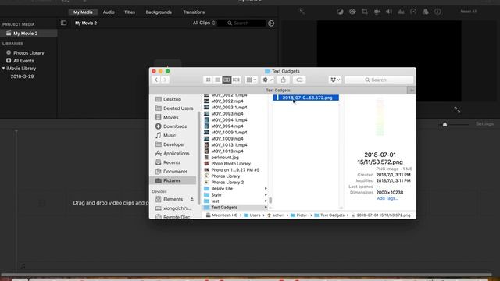Open the Dropbox dropdown in Finder toolbar
The width and height of the screenshot is (500, 281).
tap(335, 80)
